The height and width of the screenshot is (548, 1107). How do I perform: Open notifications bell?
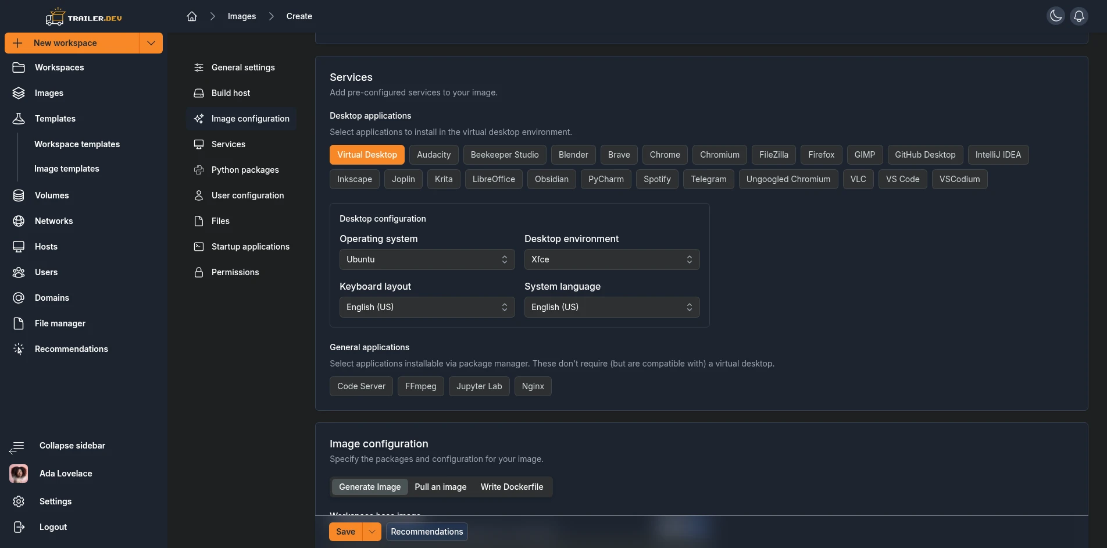(x=1079, y=16)
